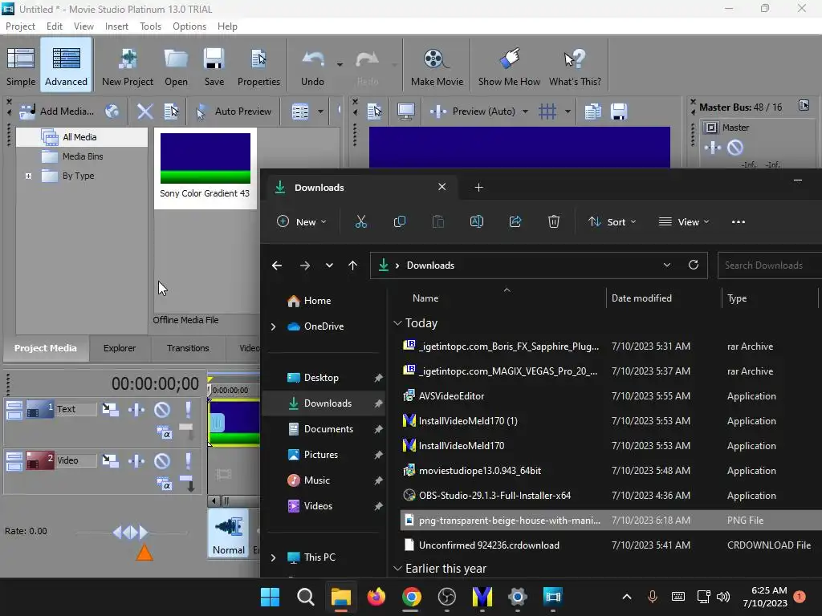822x616 pixels.
Task: Open Show Me How tutorials
Action: [x=509, y=66]
